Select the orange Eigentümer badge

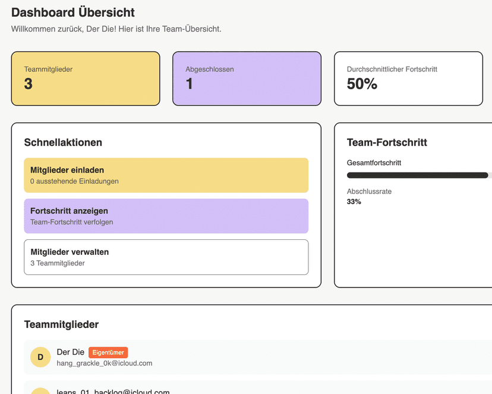click(108, 352)
